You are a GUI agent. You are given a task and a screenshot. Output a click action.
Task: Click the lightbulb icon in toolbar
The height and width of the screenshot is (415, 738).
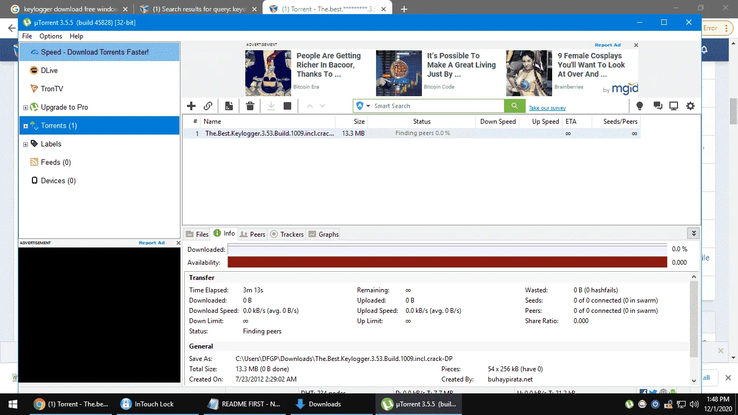(x=640, y=106)
